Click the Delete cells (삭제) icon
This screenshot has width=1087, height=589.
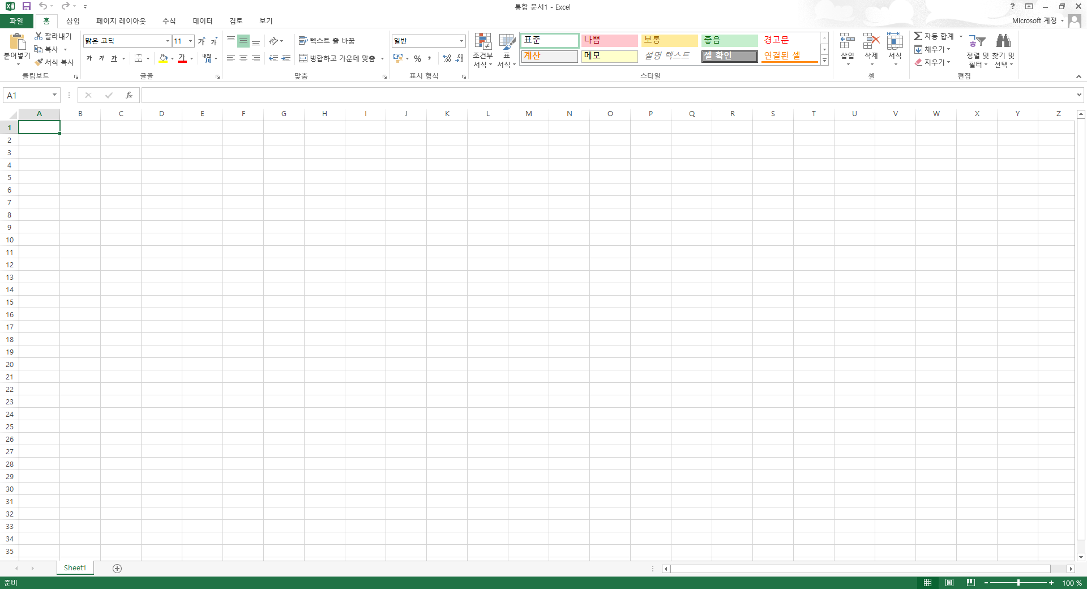point(871,41)
